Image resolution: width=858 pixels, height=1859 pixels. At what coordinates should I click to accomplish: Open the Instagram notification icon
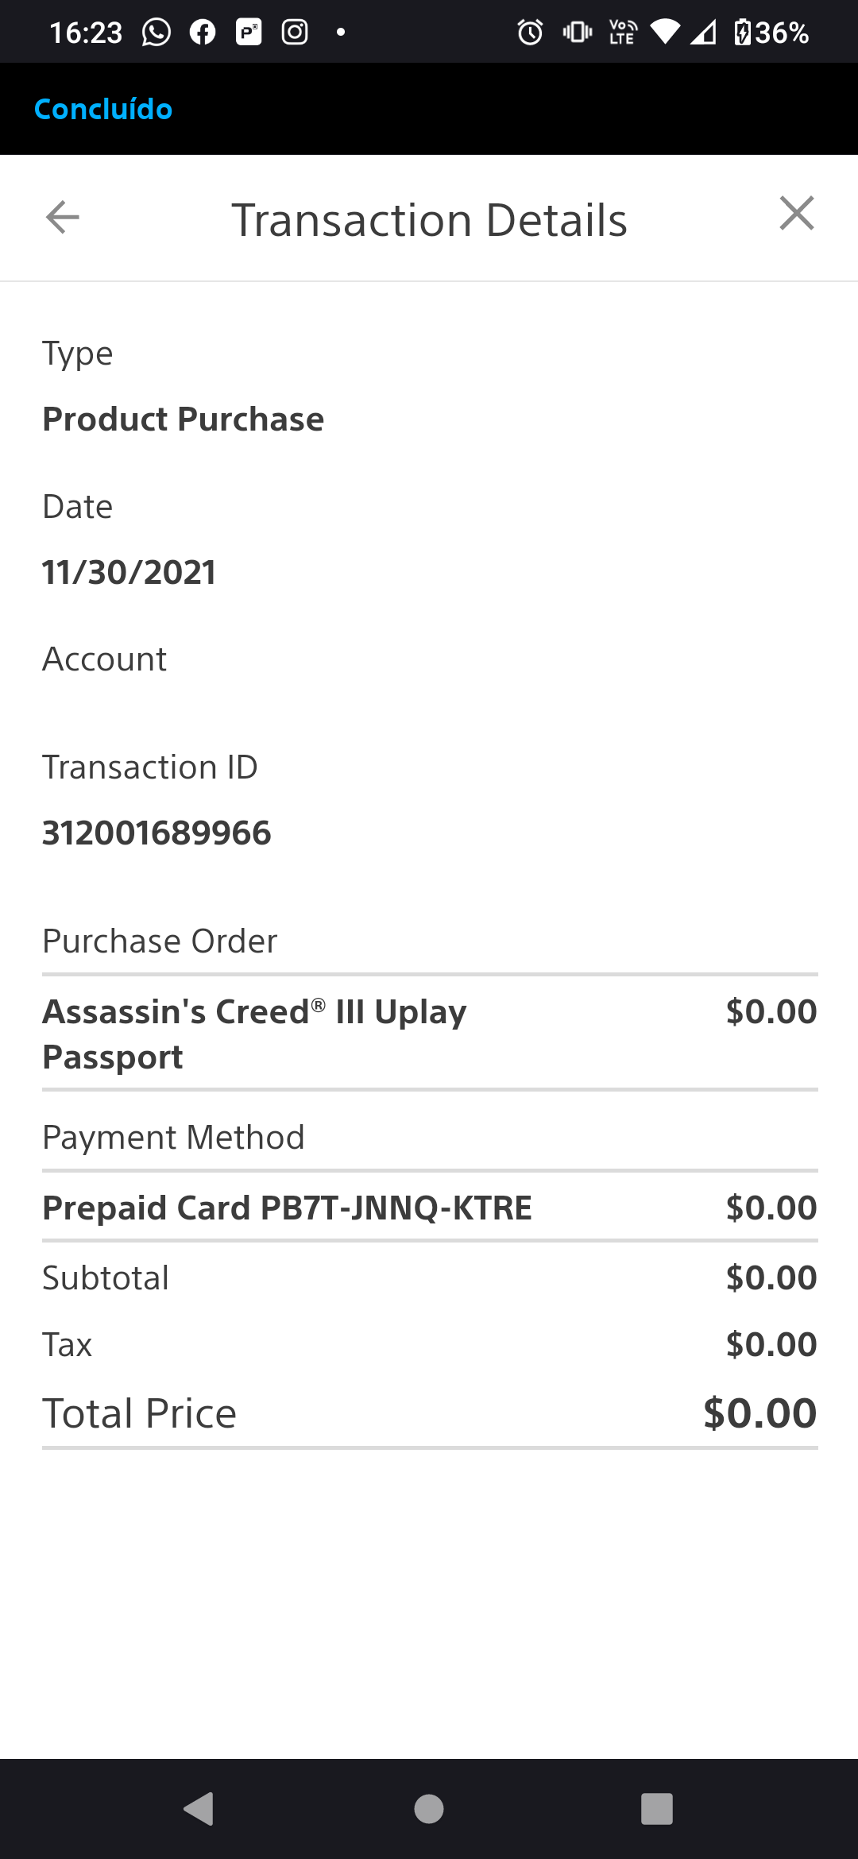(x=295, y=33)
